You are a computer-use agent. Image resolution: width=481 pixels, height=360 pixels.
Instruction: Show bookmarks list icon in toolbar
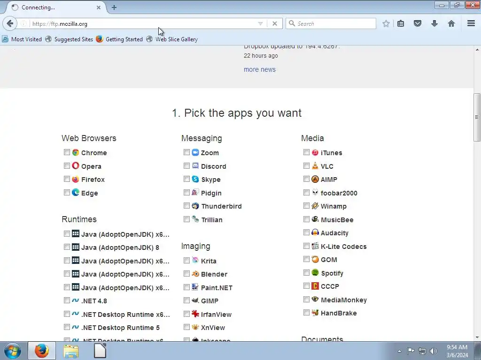(401, 23)
